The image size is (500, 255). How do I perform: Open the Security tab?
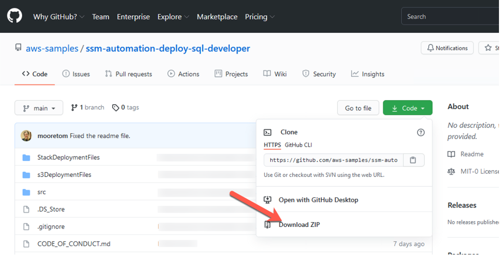(x=319, y=74)
